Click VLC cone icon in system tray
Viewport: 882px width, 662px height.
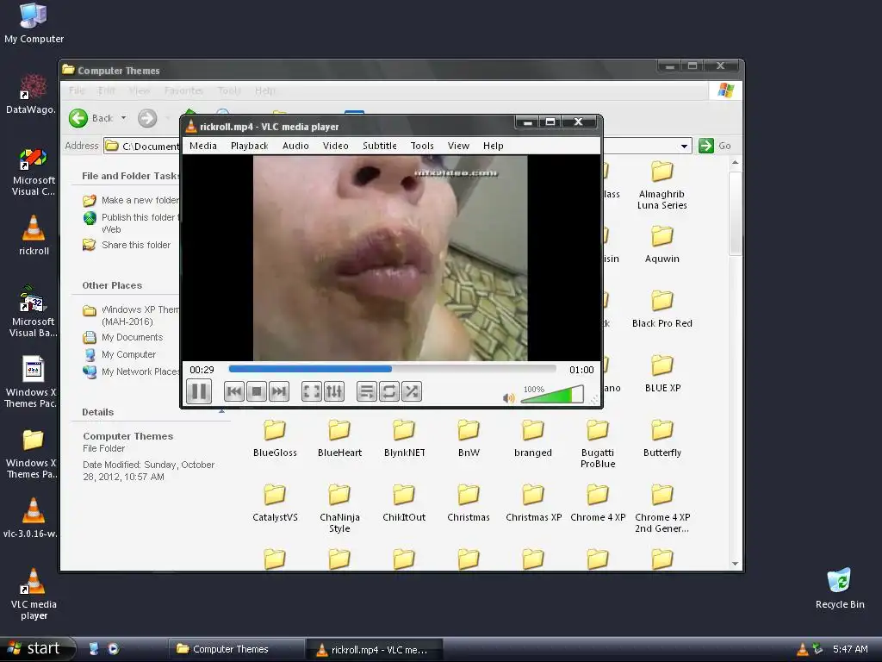(x=803, y=649)
